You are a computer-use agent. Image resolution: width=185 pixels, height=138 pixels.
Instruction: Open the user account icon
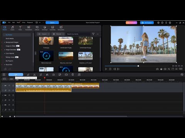pos(170,23)
